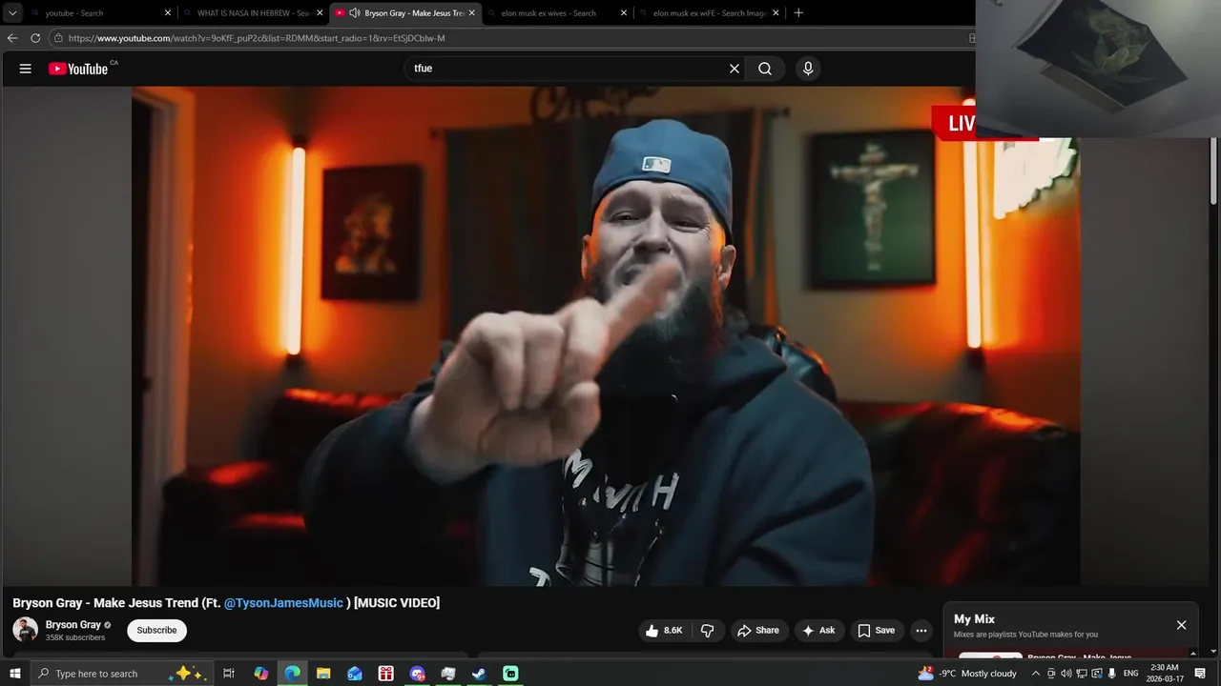This screenshot has width=1221, height=686.
Task: Pause the music video in the player
Action: pyautogui.click(x=606, y=335)
